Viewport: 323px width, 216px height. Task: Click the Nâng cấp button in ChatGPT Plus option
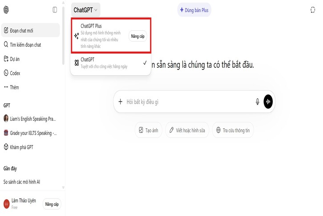[138, 37]
